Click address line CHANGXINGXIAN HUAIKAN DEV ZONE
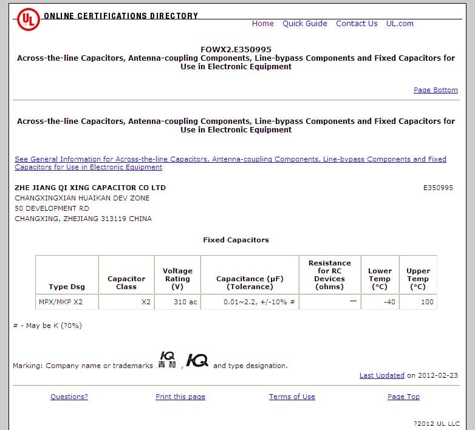The image size is (475, 430). click(x=82, y=198)
